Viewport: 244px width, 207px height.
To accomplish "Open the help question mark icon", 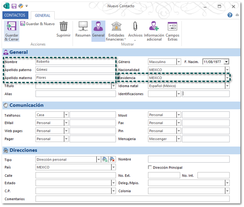I will pyautogui.click(x=230, y=15).
